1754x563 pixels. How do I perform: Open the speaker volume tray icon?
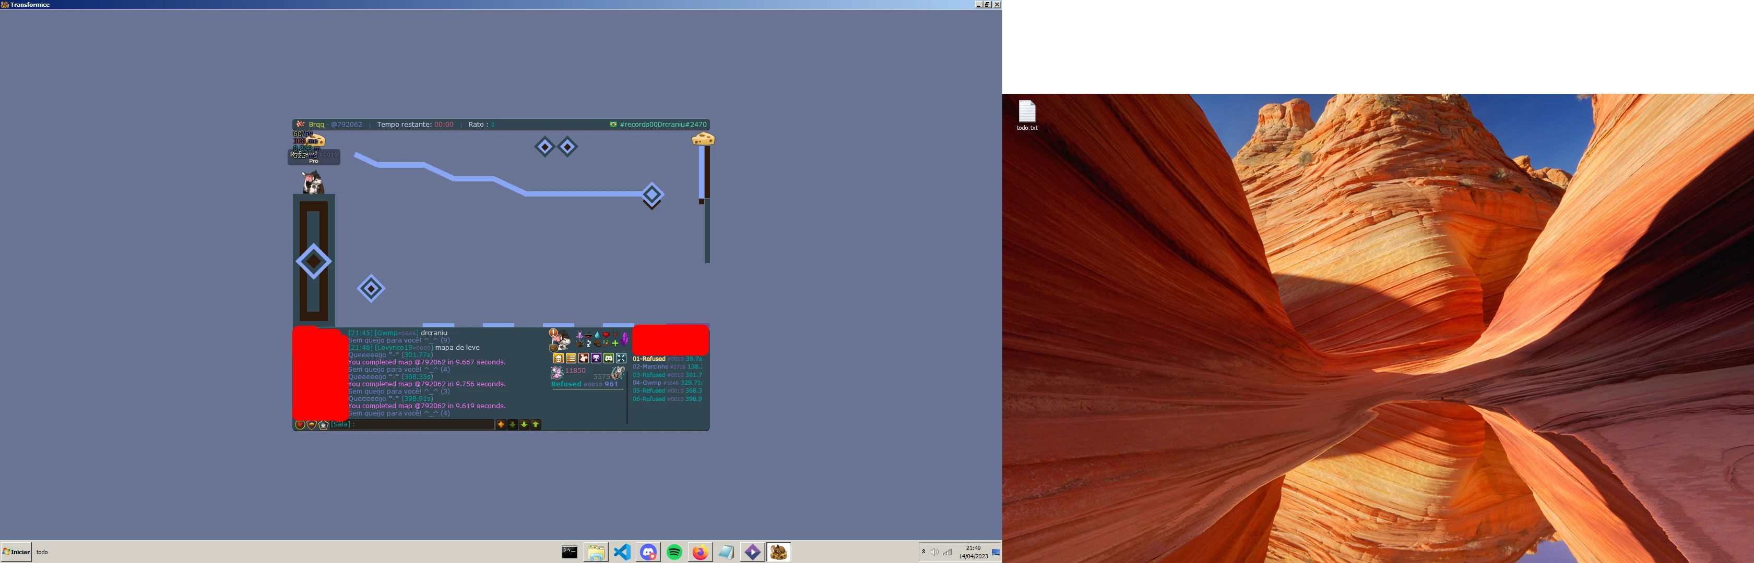[934, 552]
